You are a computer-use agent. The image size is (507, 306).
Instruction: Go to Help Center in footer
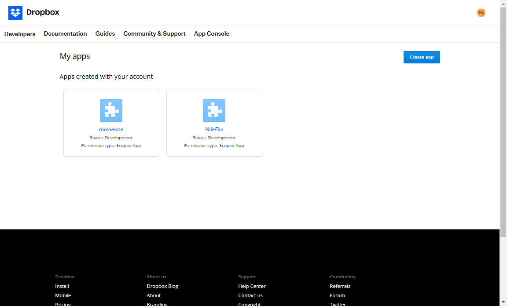[x=252, y=286]
